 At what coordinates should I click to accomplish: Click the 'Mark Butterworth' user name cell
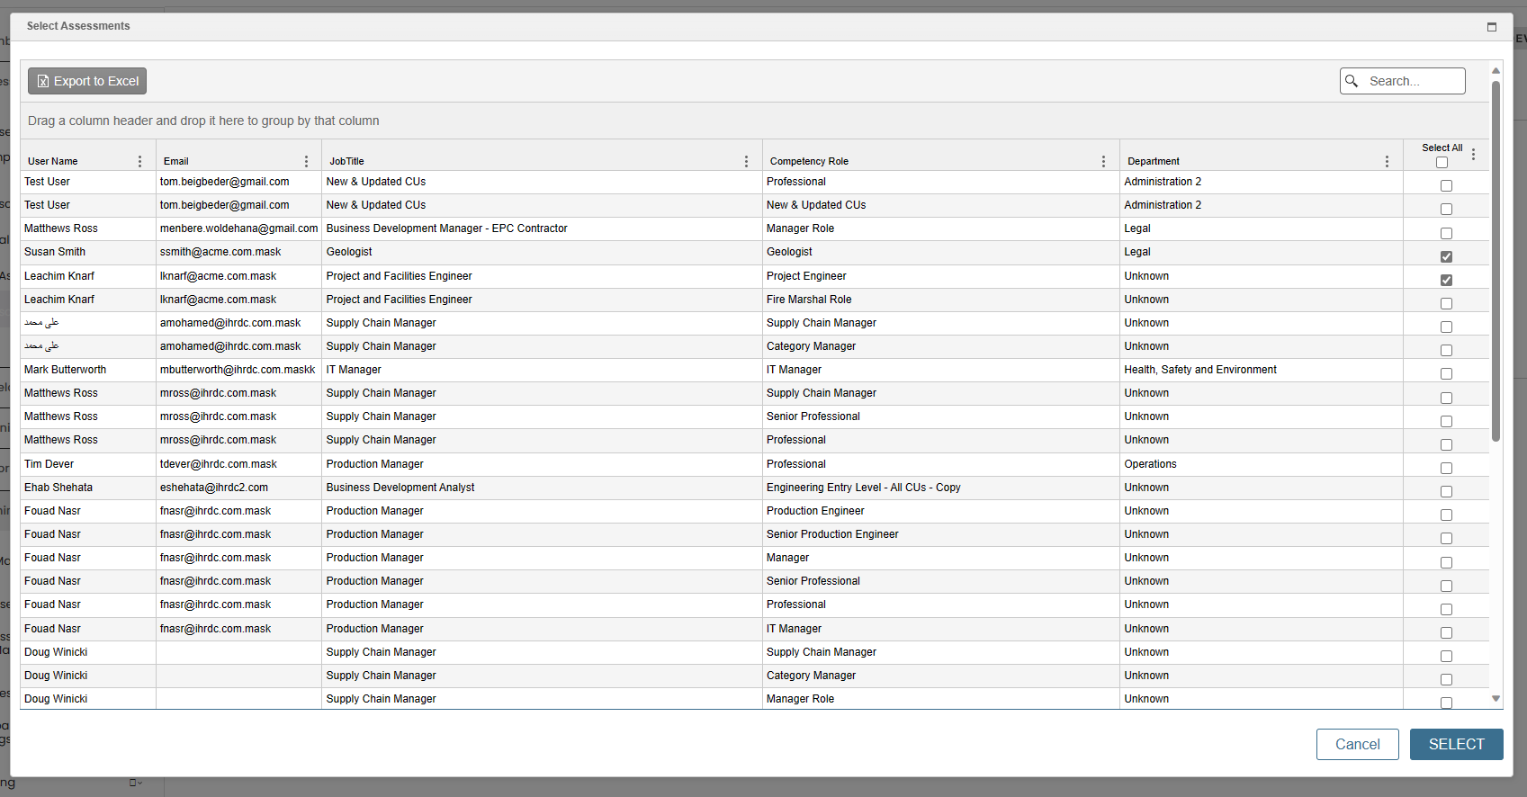pos(88,370)
